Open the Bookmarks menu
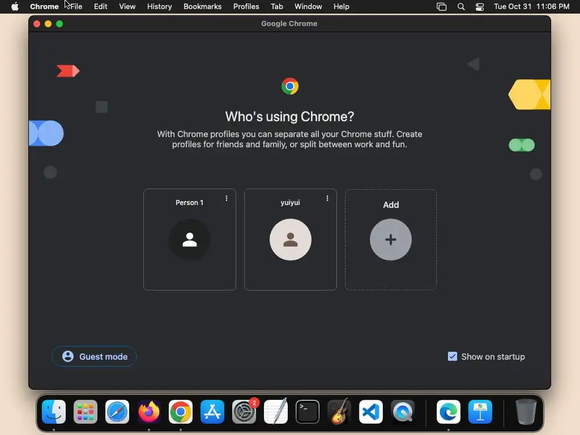This screenshot has height=435, width=580. point(202,7)
